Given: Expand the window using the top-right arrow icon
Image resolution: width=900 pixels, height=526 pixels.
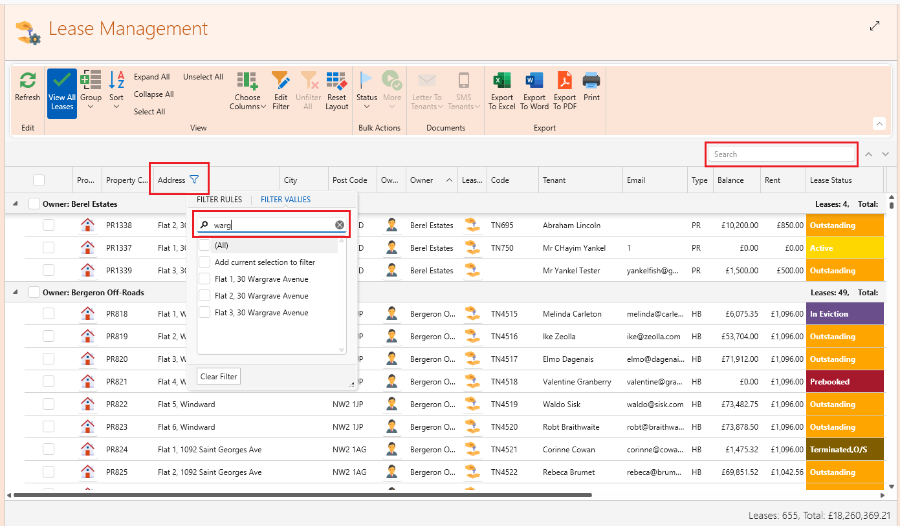Looking at the screenshot, I should pyautogui.click(x=875, y=26).
